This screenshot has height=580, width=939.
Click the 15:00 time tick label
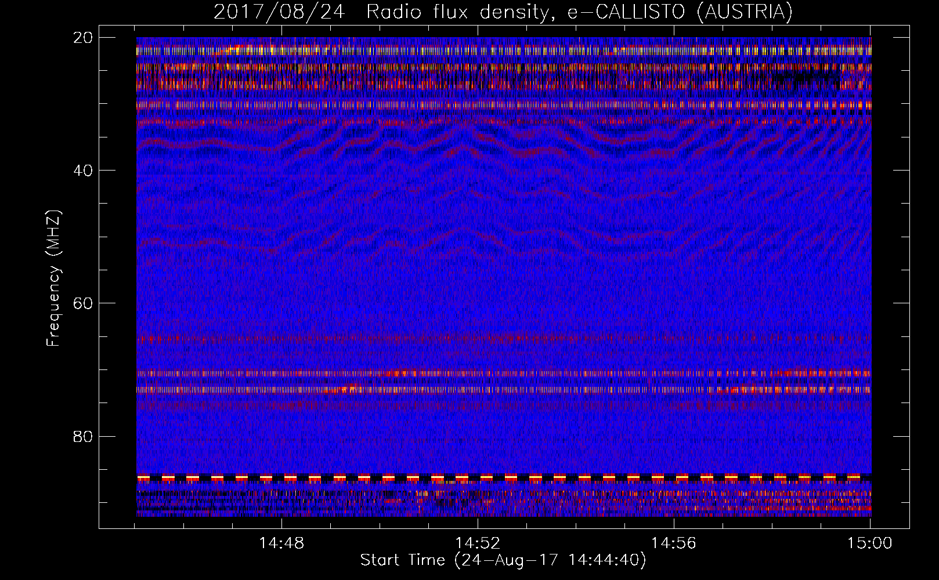tap(869, 543)
